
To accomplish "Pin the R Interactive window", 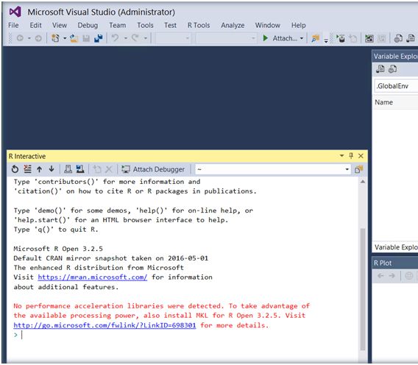I will [351, 156].
